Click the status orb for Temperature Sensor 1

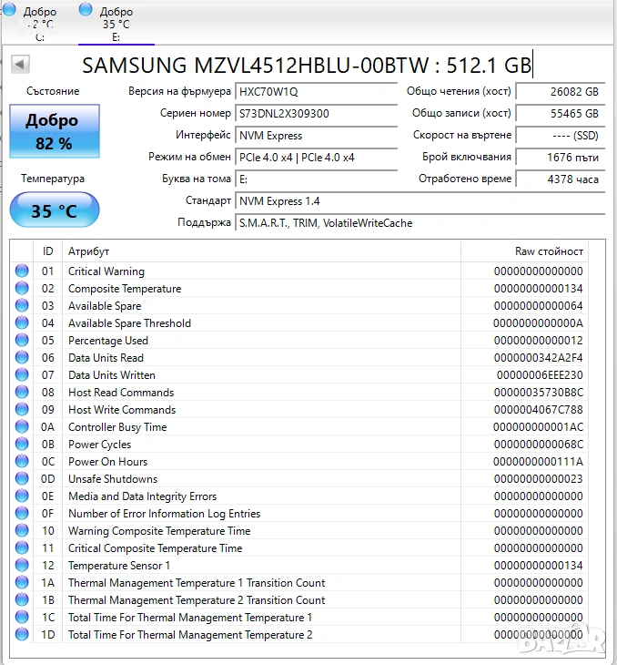coord(22,566)
